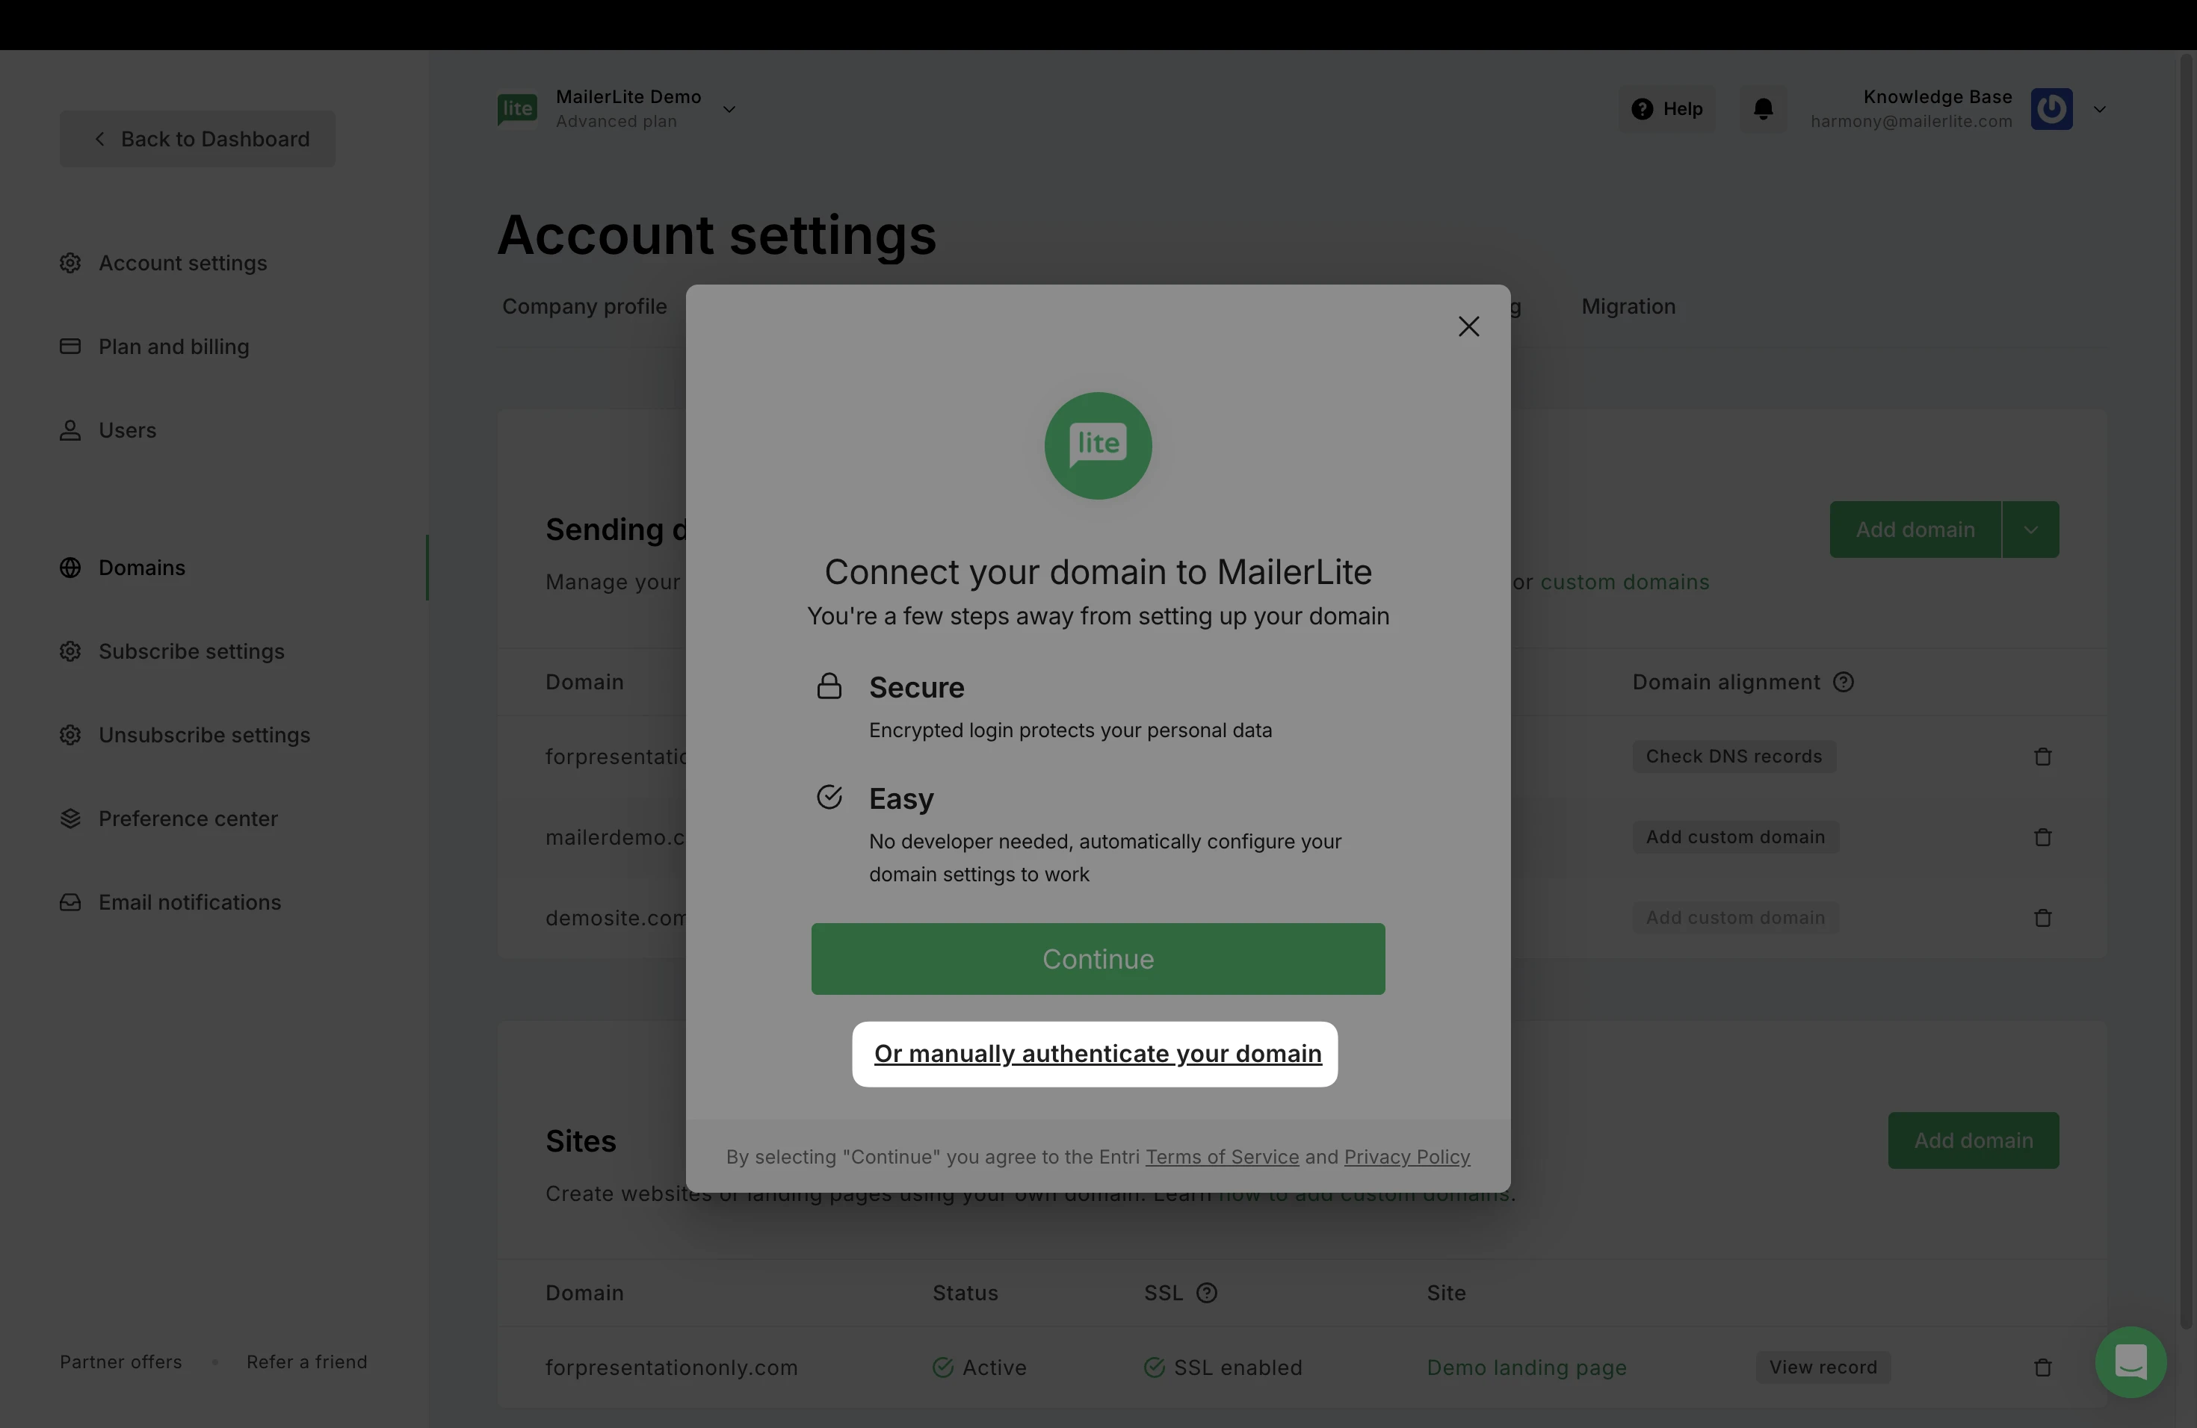Close the Connect your domain dialog
The height and width of the screenshot is (1428, 2197).
point(1468,326)
